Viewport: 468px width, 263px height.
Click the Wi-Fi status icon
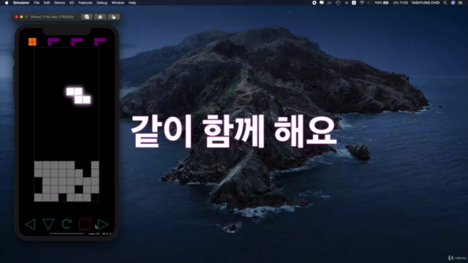[362, 3]
